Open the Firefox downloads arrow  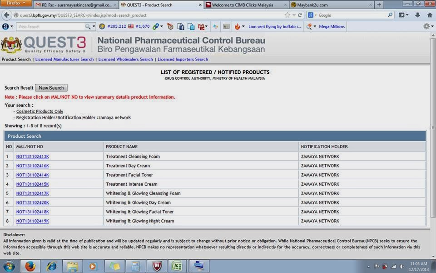point(417,15)
